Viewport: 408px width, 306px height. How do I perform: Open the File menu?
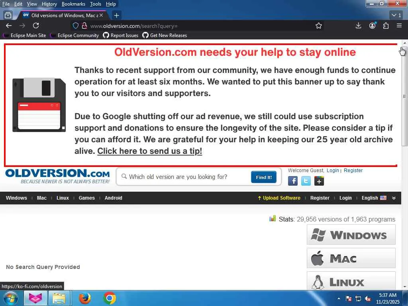click(x=6, y=4)
